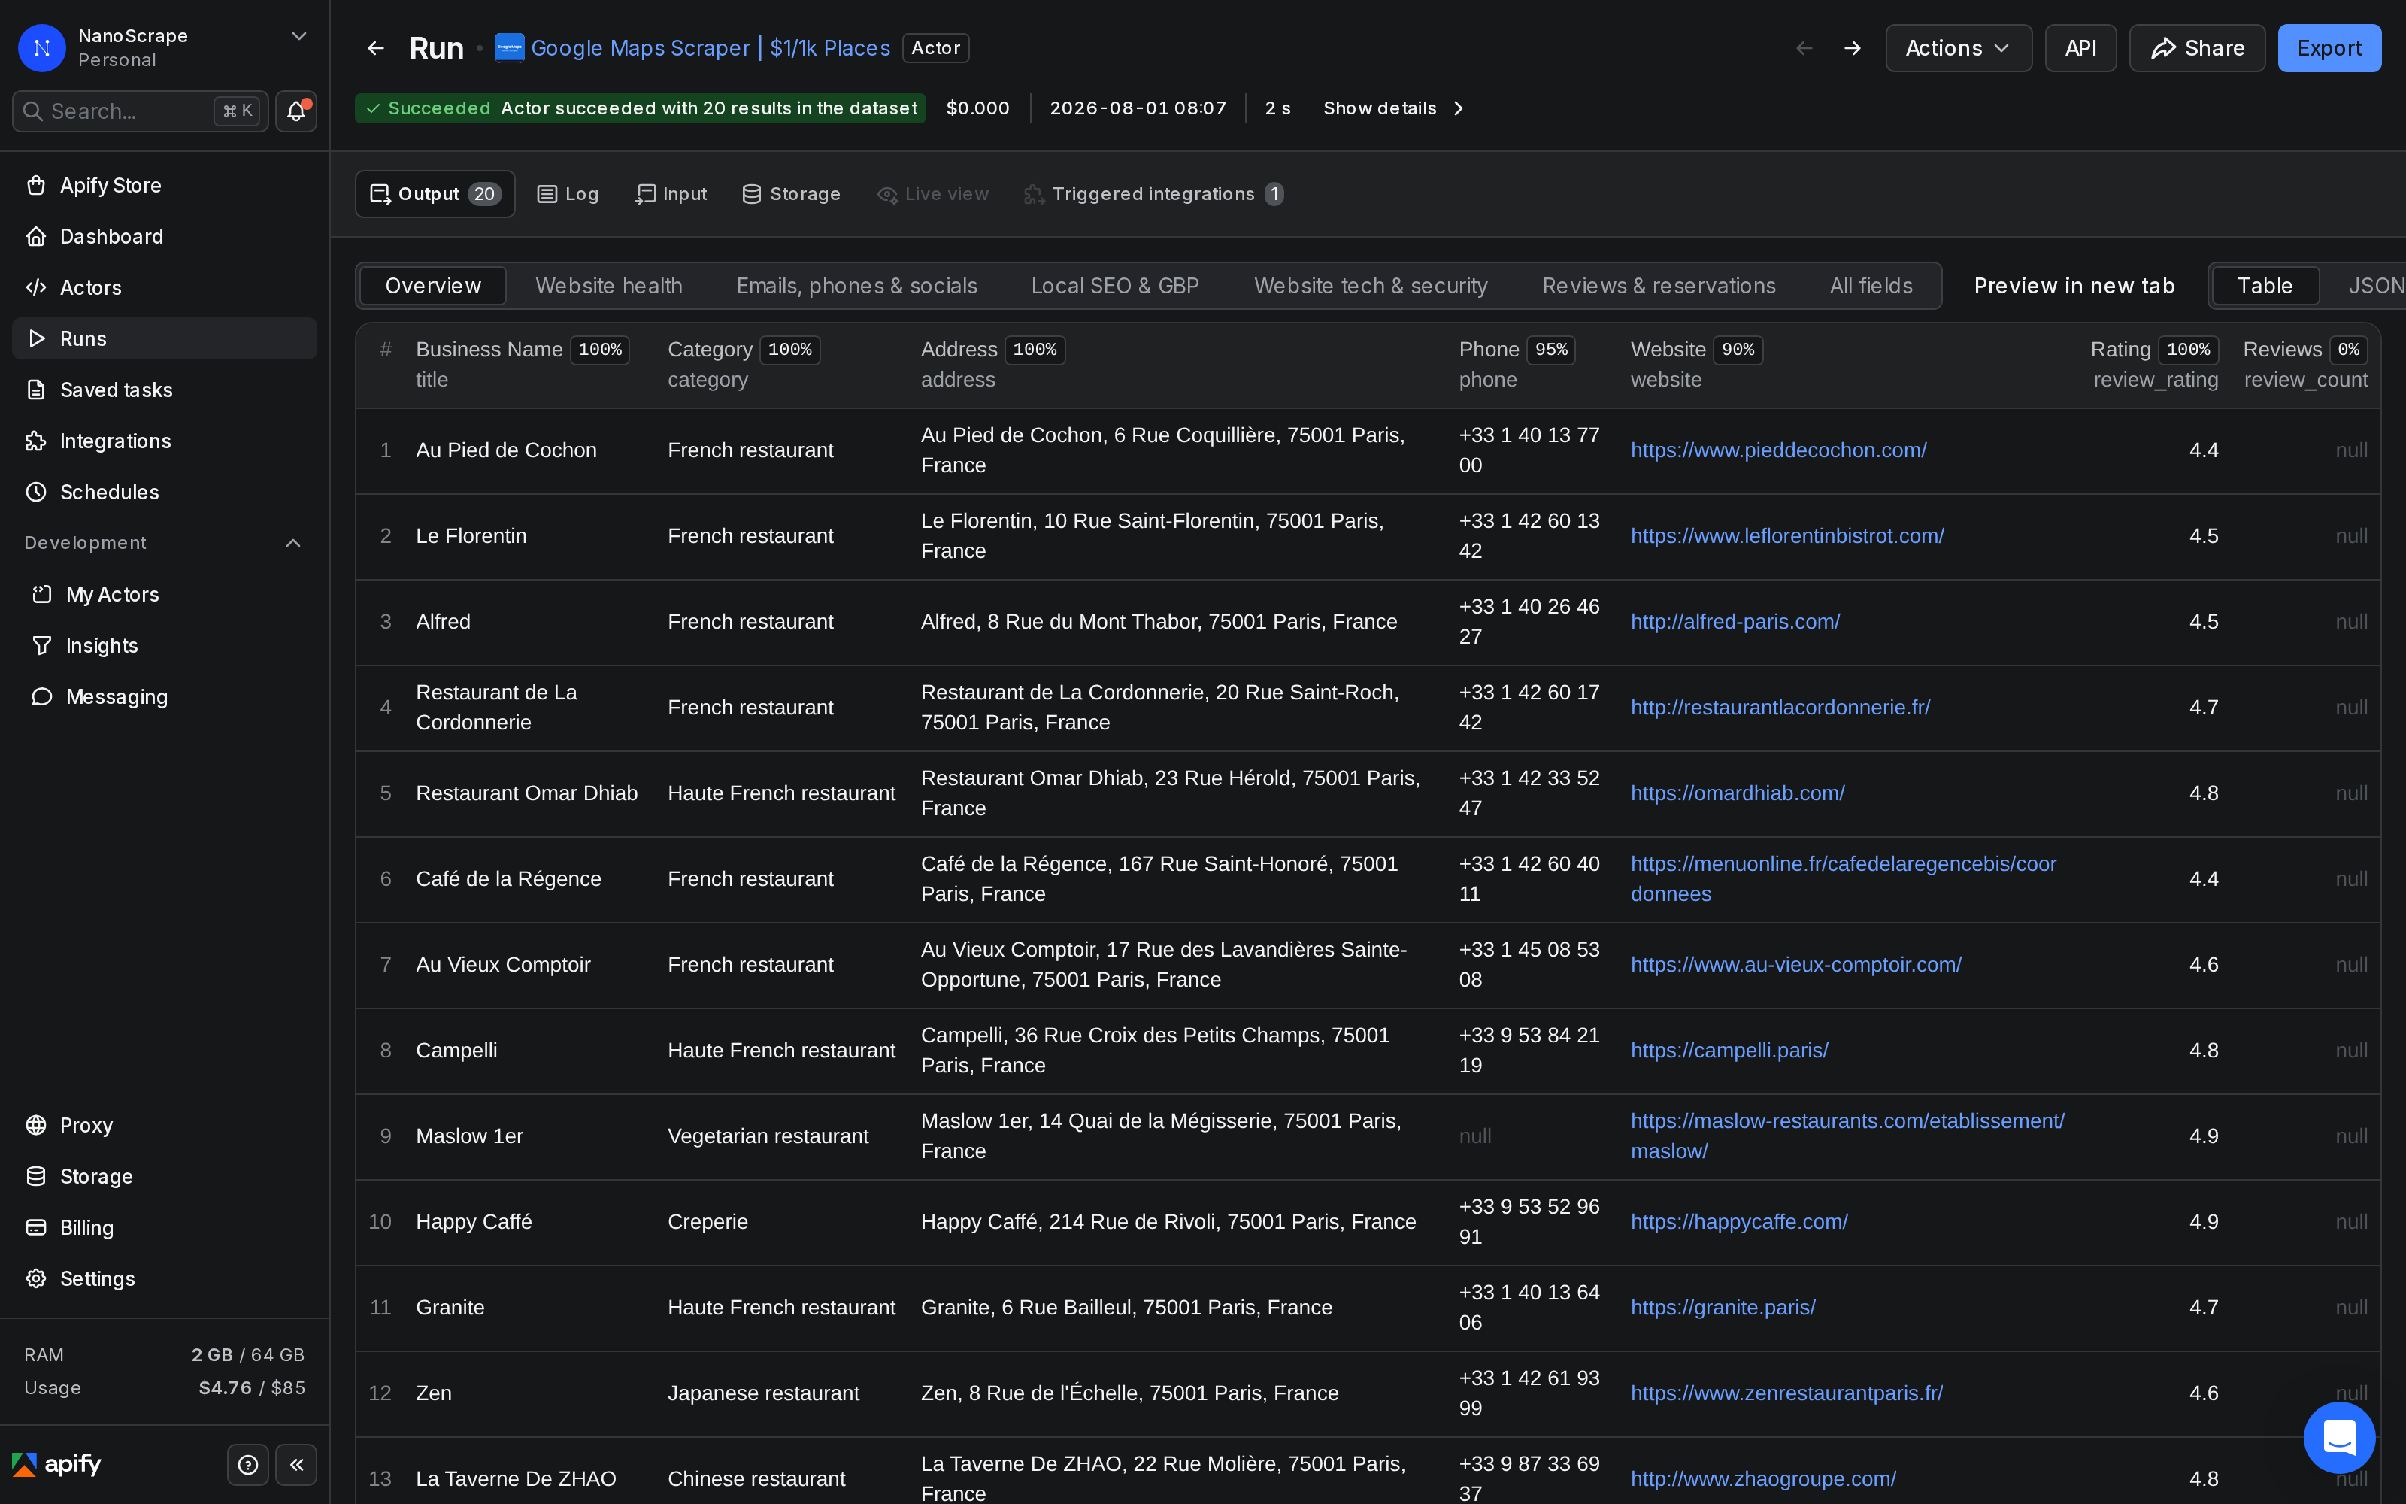Open Proxy in sidebar

click(x=164, y=1125)
